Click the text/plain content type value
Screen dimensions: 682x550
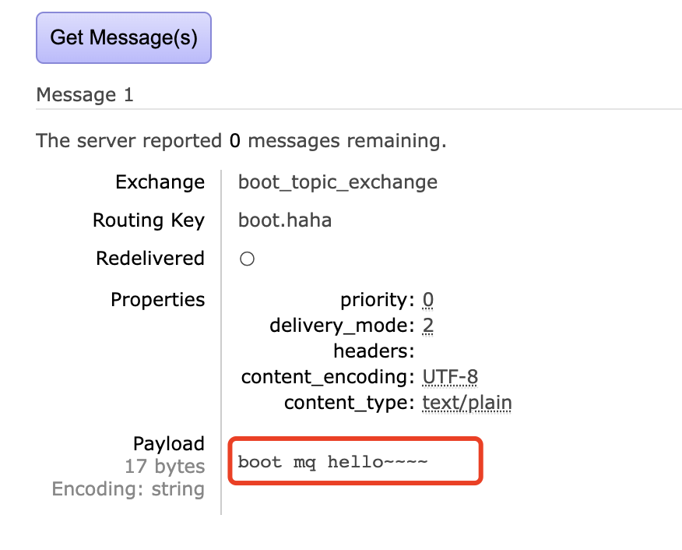pos(466,403)
